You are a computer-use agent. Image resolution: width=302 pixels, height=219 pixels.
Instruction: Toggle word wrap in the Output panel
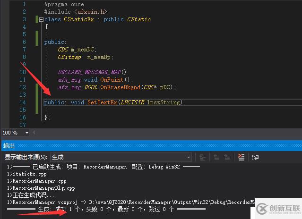point(255,157)
